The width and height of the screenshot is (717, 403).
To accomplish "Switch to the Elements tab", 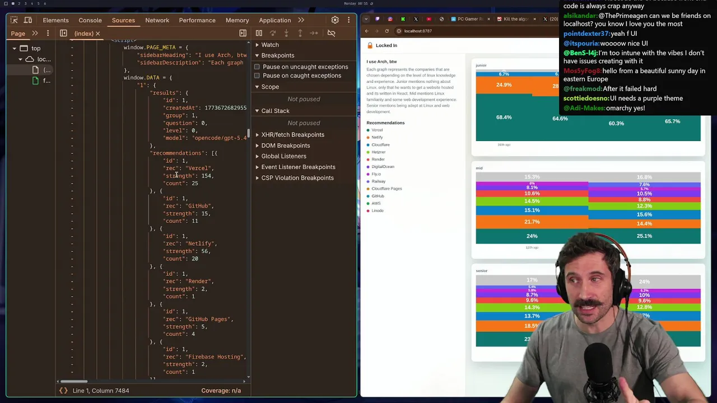I will tap(55, 20).
